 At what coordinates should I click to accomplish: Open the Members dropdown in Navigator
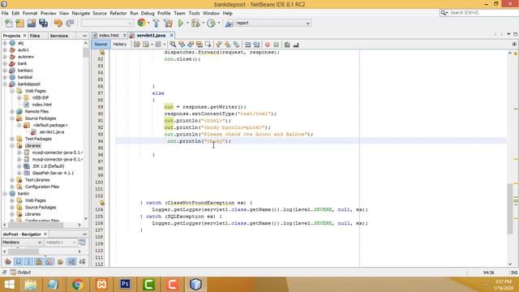pos(22,243)
